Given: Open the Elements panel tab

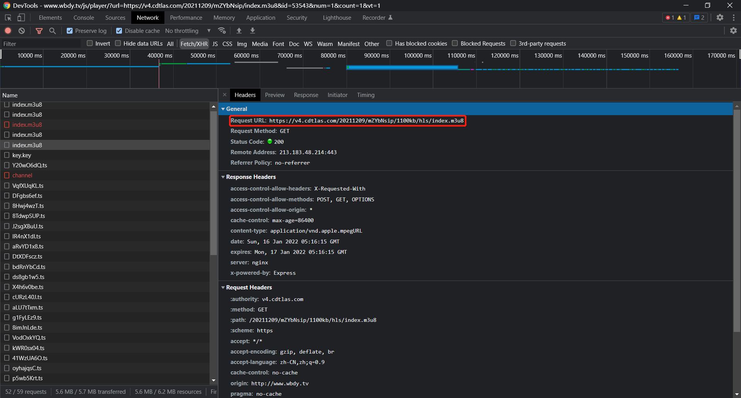Looking at the screenshot, I should [x=50, y=18].
